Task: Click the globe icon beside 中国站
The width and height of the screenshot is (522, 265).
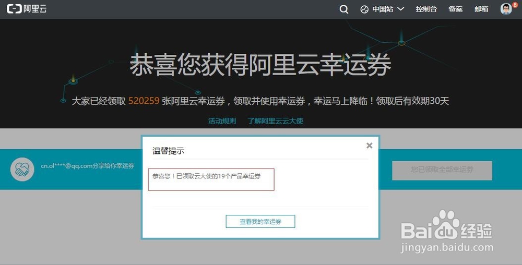Action: 364,9
